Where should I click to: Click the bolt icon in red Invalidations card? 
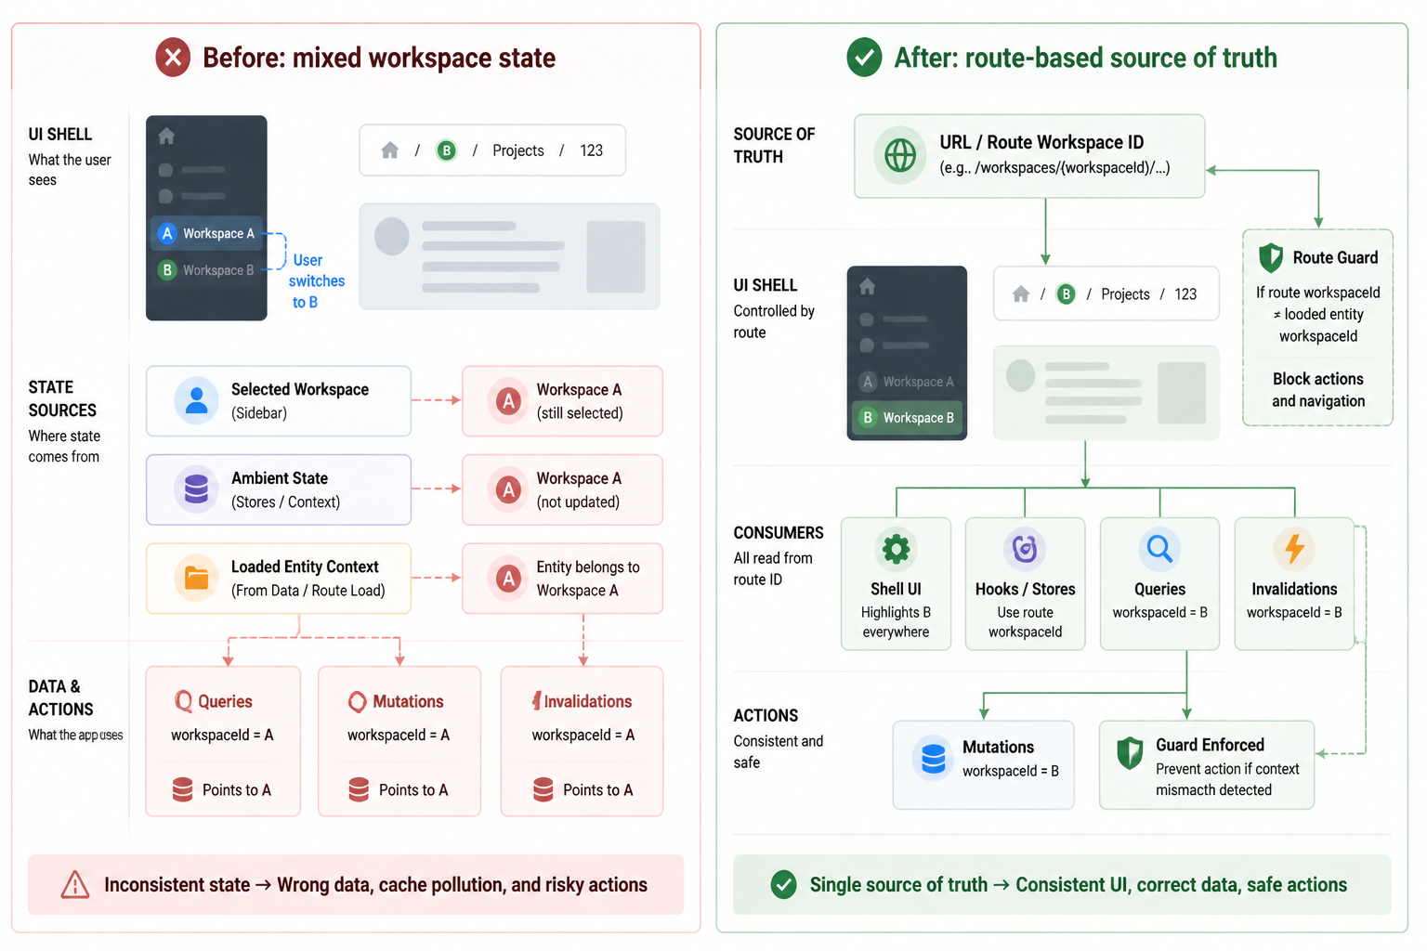tap(536, 701)
